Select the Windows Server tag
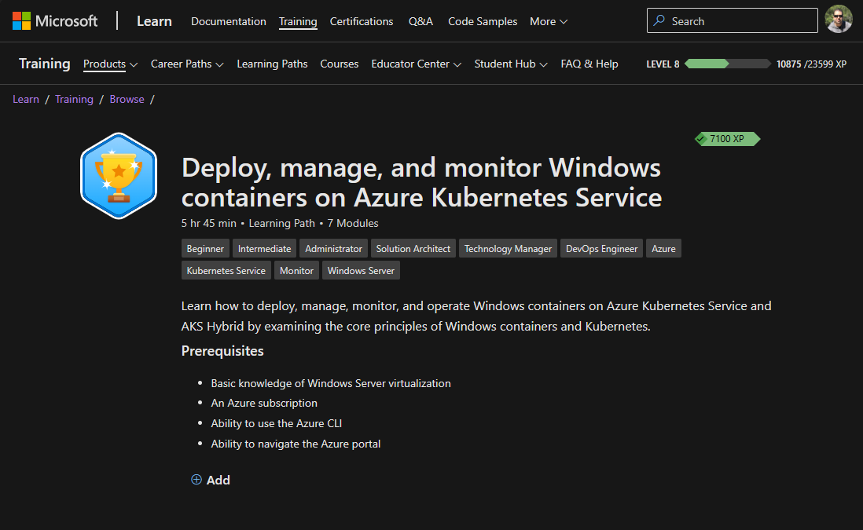863x530 pixels. click(361, 271)
